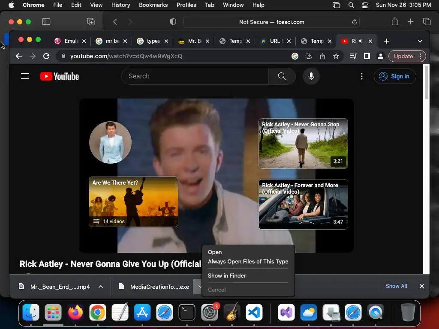Open new tab in Chrome with plus
This screenshot has height=329, width=439.
[x=387, y=41]
